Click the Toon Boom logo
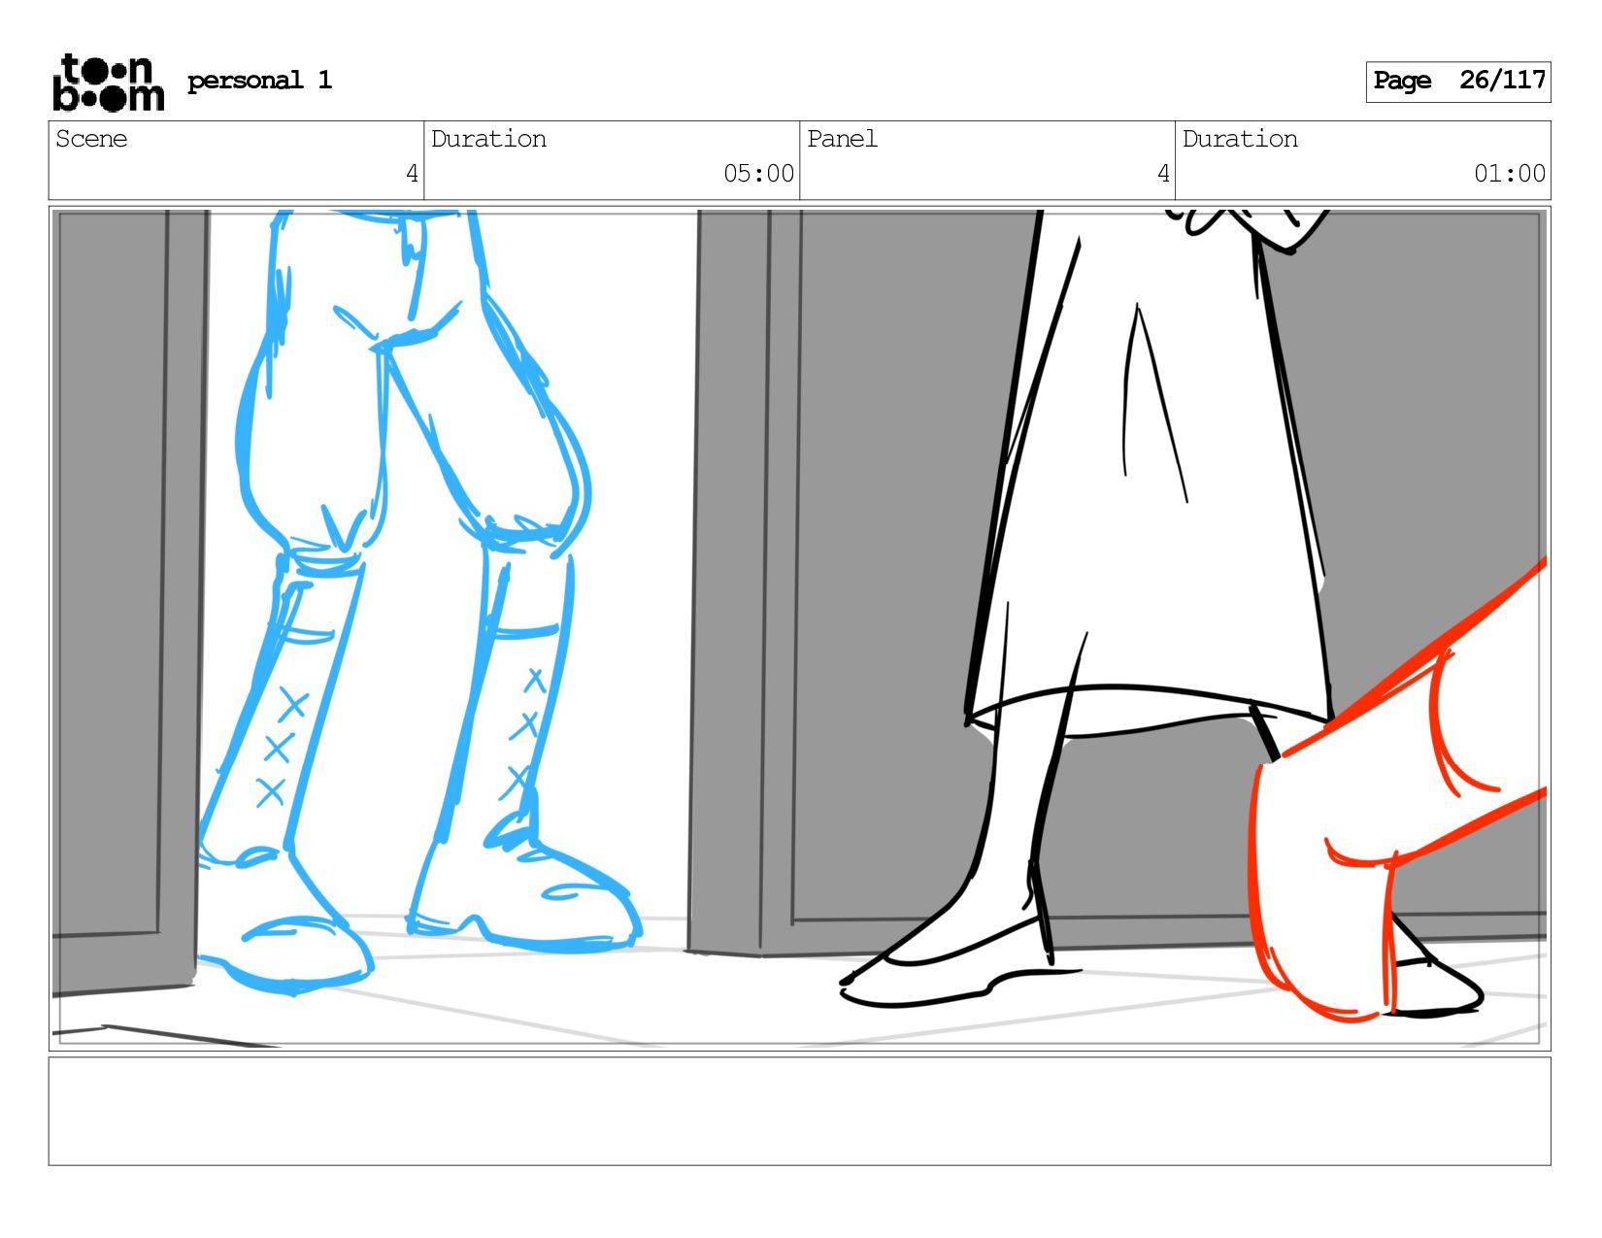The height and width of the screenshot is (1238, 1602). [x=108, y=83]
